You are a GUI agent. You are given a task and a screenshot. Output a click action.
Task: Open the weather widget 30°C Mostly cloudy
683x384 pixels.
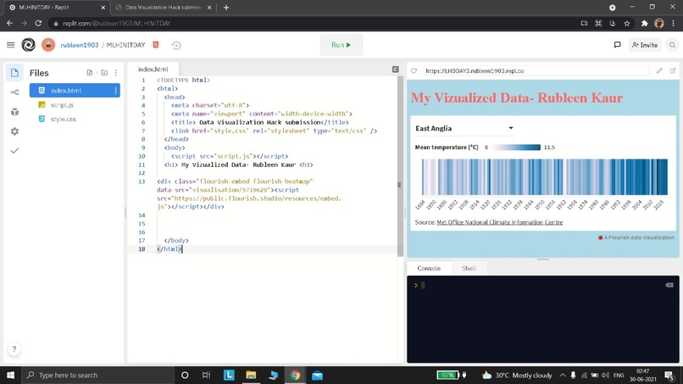(x=517, y=375)
